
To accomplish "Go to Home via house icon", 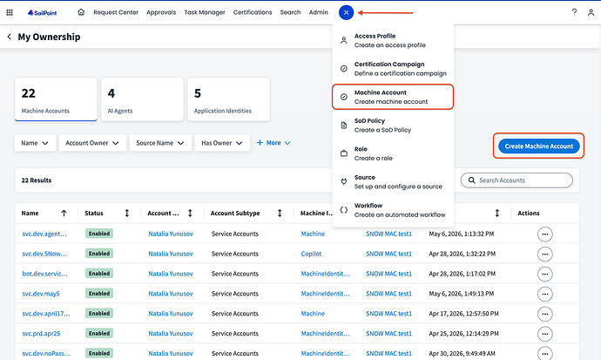I will click(81, 12).
